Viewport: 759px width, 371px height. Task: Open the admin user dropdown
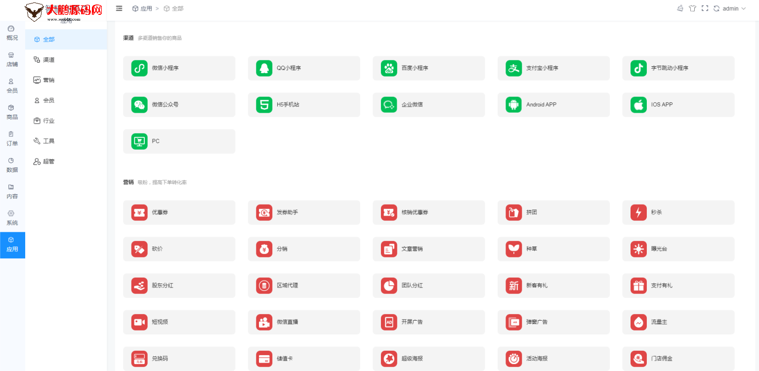coord(733,8)
